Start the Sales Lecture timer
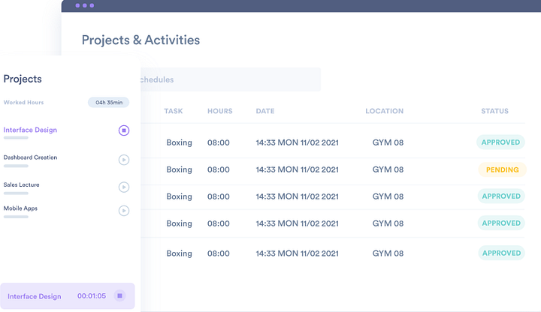The width and height of the screenshot is (541, 312). point(124,187)
